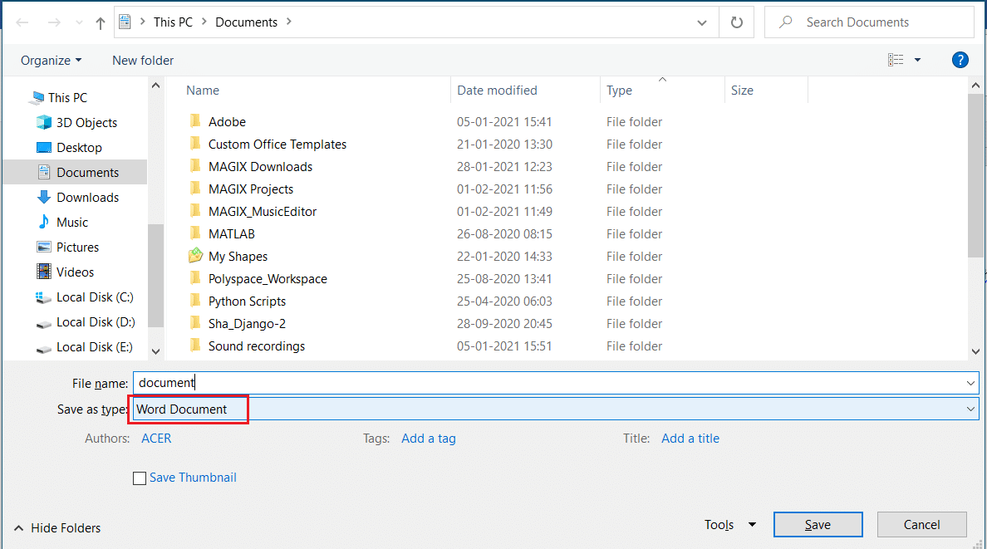987x549 pixels.
Task: Select the 3D Objects icon in sidebar
Action: click(x=44, y=123)
